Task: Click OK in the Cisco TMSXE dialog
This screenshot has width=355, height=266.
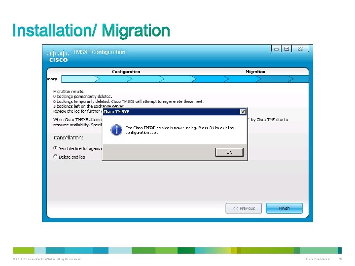Action: pyautogui.click(x=229, y=152)
